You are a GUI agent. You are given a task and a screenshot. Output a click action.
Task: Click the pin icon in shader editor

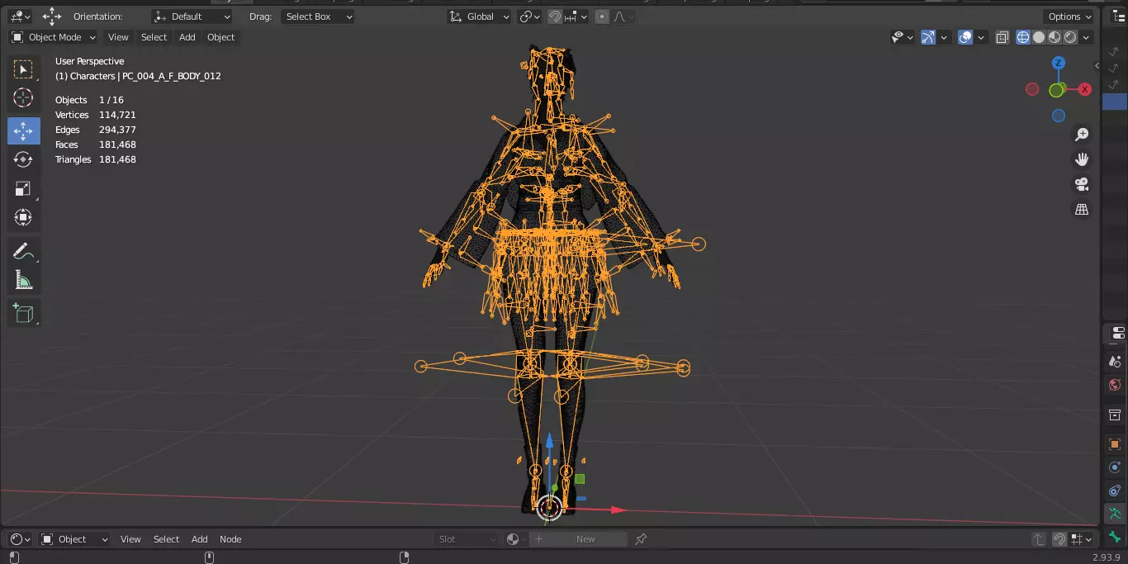(641, 539)
